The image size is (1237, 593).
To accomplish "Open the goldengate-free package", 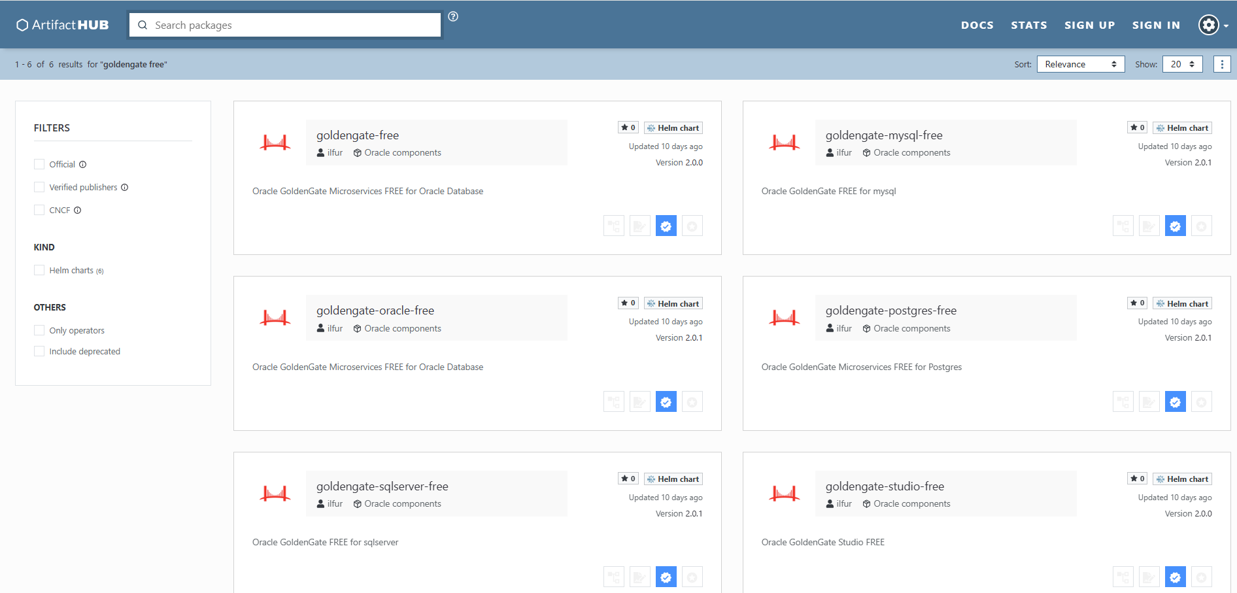I will tap(358, 135).
